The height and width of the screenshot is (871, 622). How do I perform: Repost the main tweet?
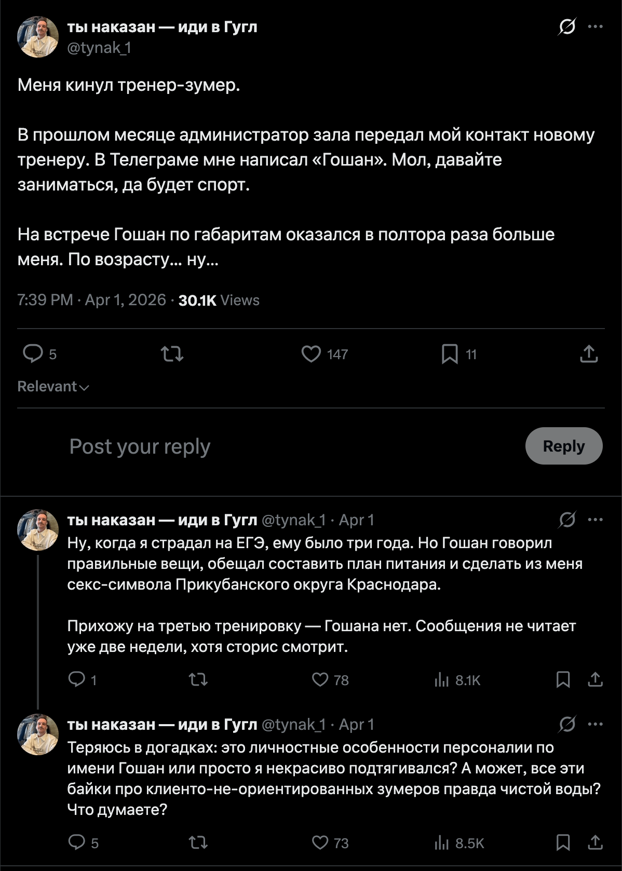pyautogui.click(x=172, y=354)
